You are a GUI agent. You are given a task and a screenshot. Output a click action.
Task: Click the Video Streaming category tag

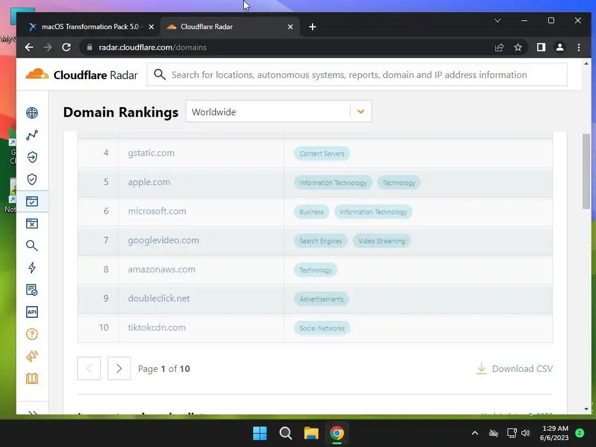click(382, 241)
